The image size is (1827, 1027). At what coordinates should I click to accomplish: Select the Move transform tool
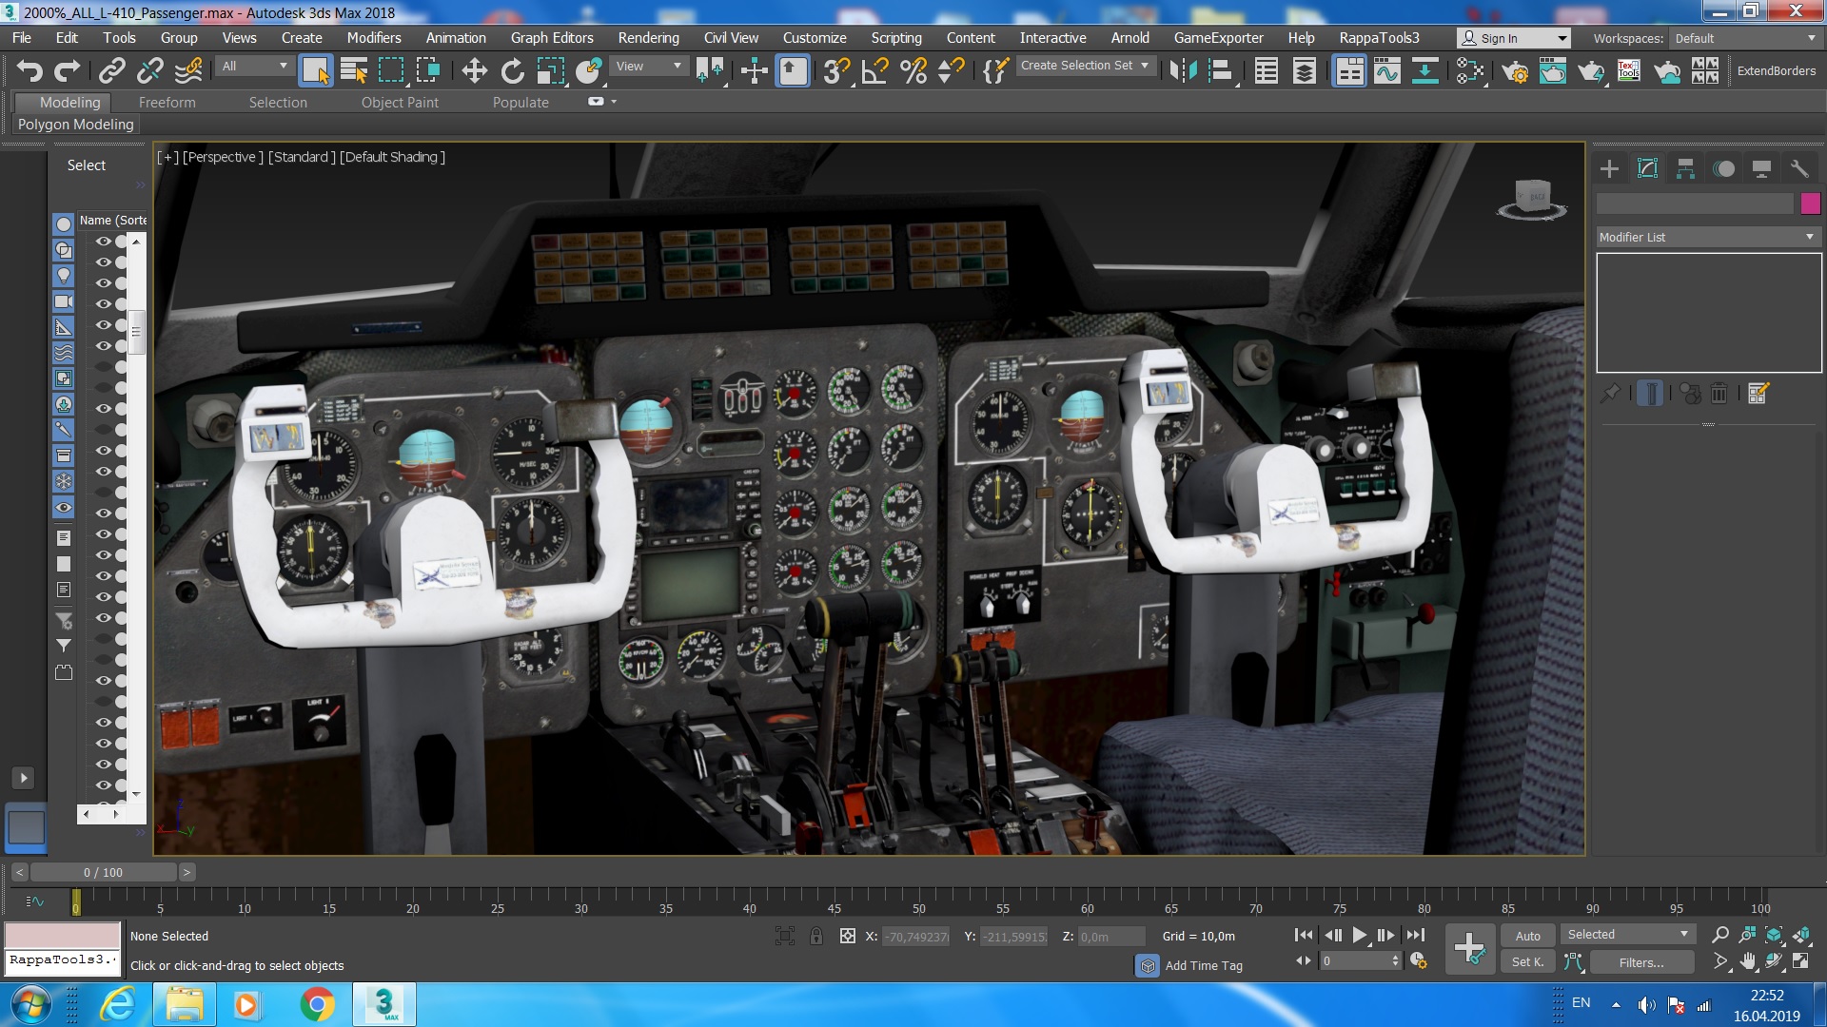(474, 71)
